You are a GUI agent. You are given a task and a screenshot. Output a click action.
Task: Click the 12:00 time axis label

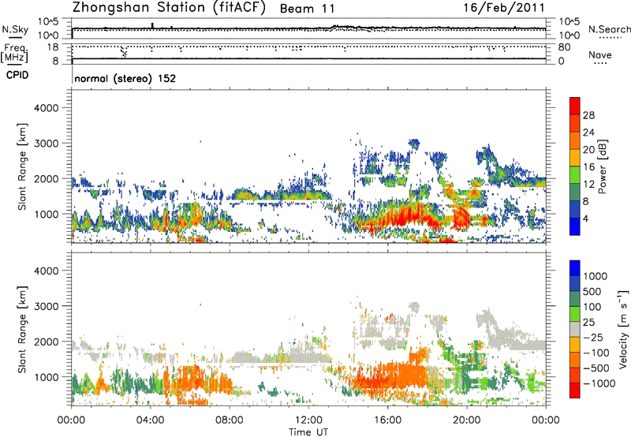coord(308,420)
